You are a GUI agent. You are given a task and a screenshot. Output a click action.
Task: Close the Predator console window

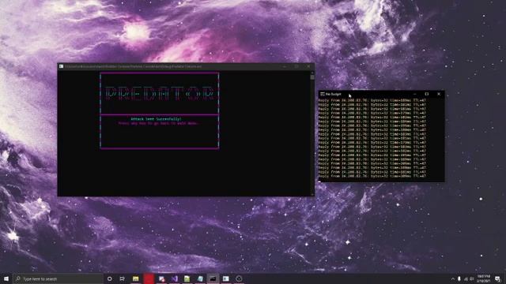point(308,66)
